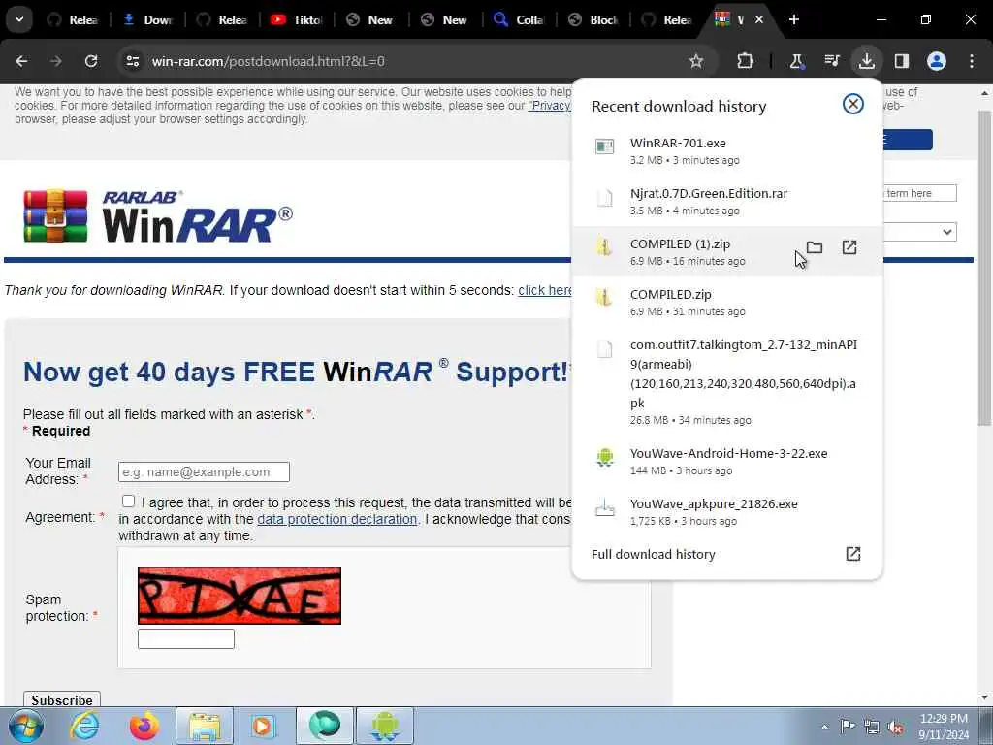This screenshot has width=993, height=745.
Task: Click the address bar URL
Action: pyautogui.click(x=268, y=61)
